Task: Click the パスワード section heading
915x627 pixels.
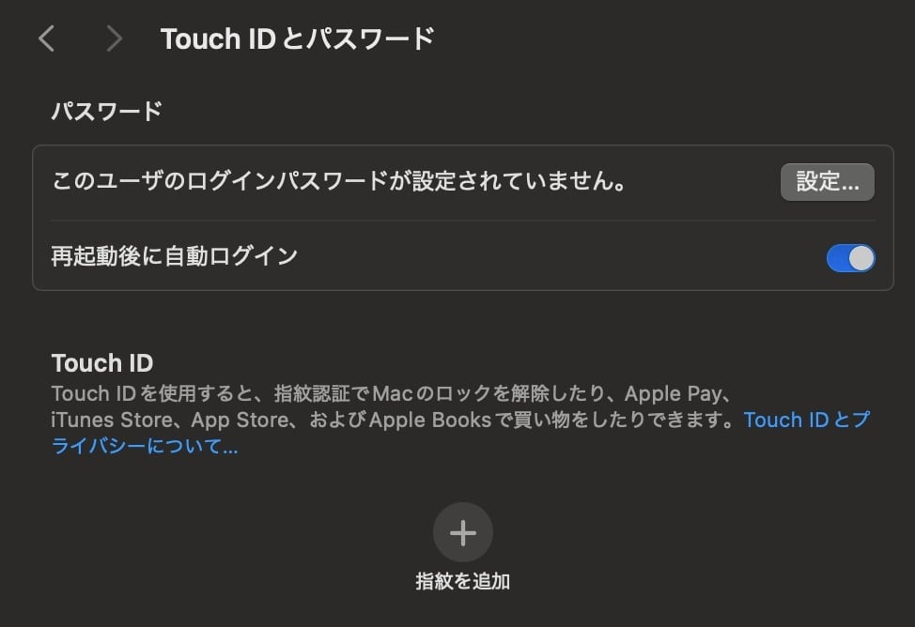Action: tap(107, 111)
